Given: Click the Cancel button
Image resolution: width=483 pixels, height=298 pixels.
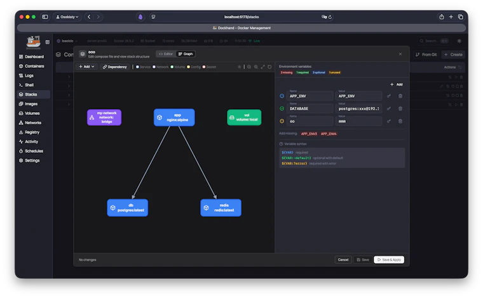Looking at the screenshot, I should tap(343, 260).
